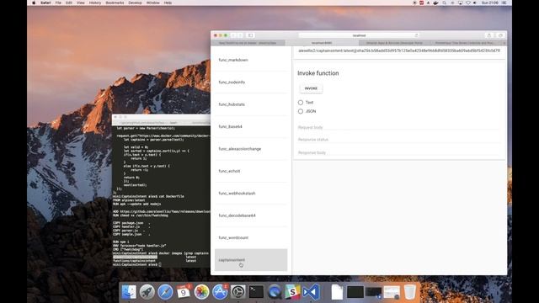Select func_alexacolorchange function
Image resolution: width=539 pixels, height=303 pixels.
point(251,149)
